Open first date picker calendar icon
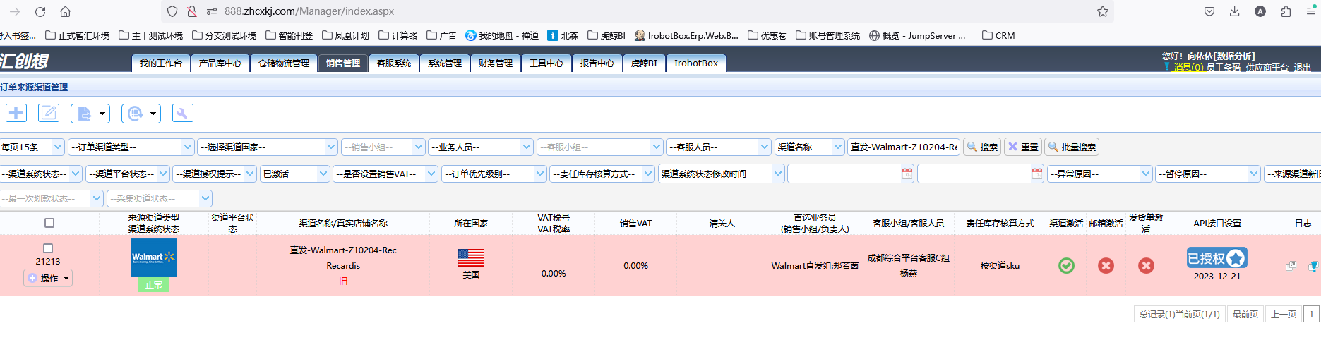The height and width of the screenshot is (340, 1321). 907,174
